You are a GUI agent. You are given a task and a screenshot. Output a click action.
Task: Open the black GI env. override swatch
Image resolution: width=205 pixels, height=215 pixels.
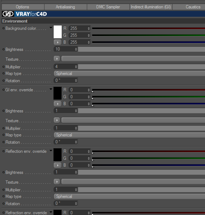pos(58,93)
